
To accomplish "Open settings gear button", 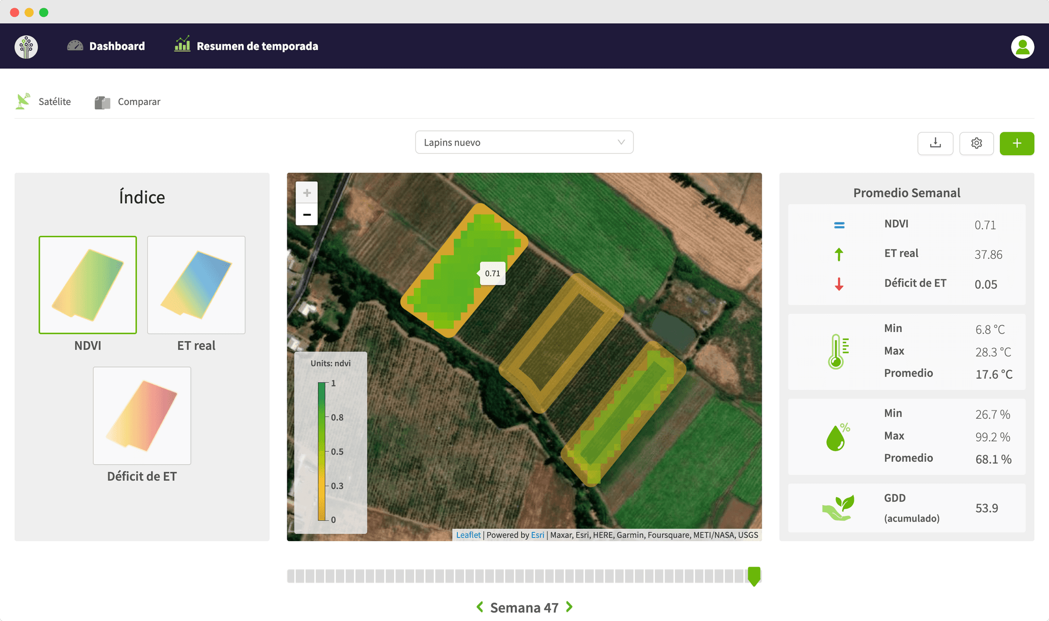I will coord(976,143).
